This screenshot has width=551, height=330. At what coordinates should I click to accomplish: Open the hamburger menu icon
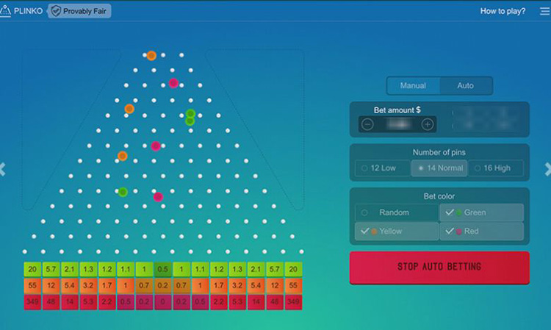[545, 11]
